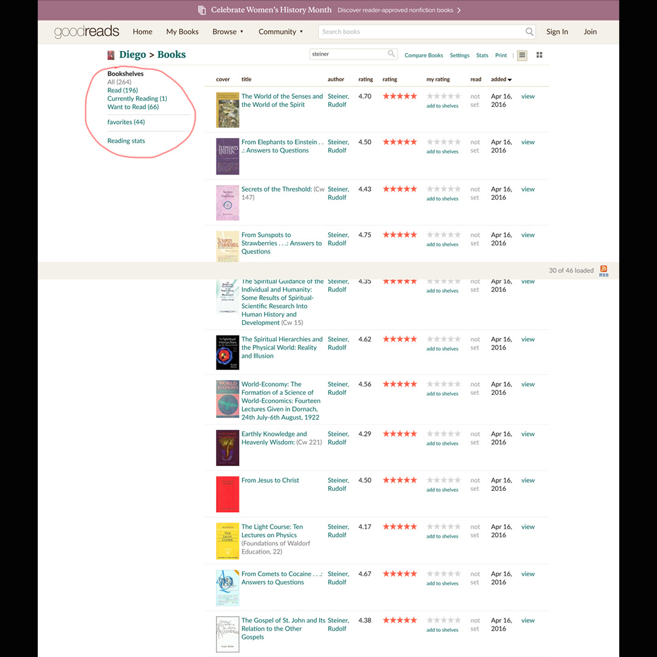The height and width of the screenshot is (657, 657).
Task: Click the Sign In link
Action: pyautogui.click(x=557, y=32)
